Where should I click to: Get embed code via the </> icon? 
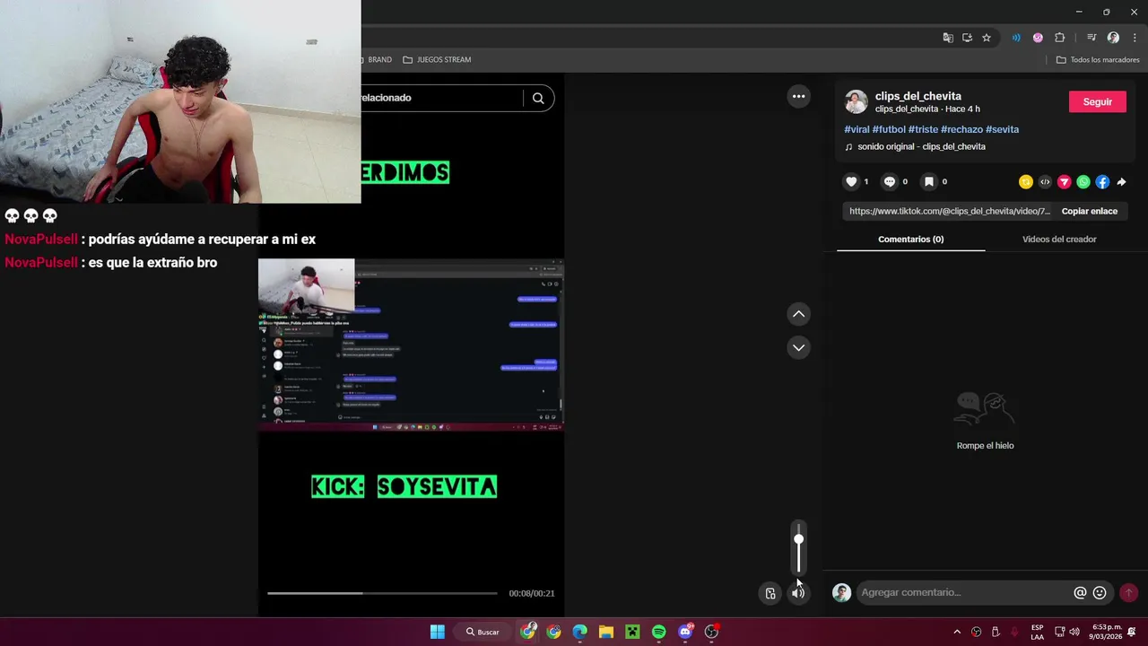click(1045, 182)
